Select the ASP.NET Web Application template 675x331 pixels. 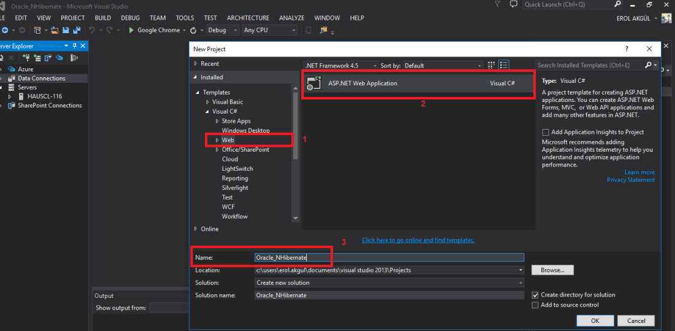(x=418, y=84)
